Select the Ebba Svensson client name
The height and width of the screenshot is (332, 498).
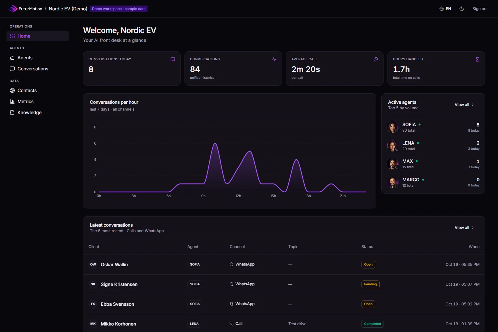click(x=117, y=304)
